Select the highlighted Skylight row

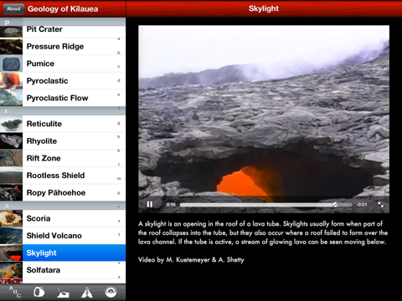tap(63, 253)
